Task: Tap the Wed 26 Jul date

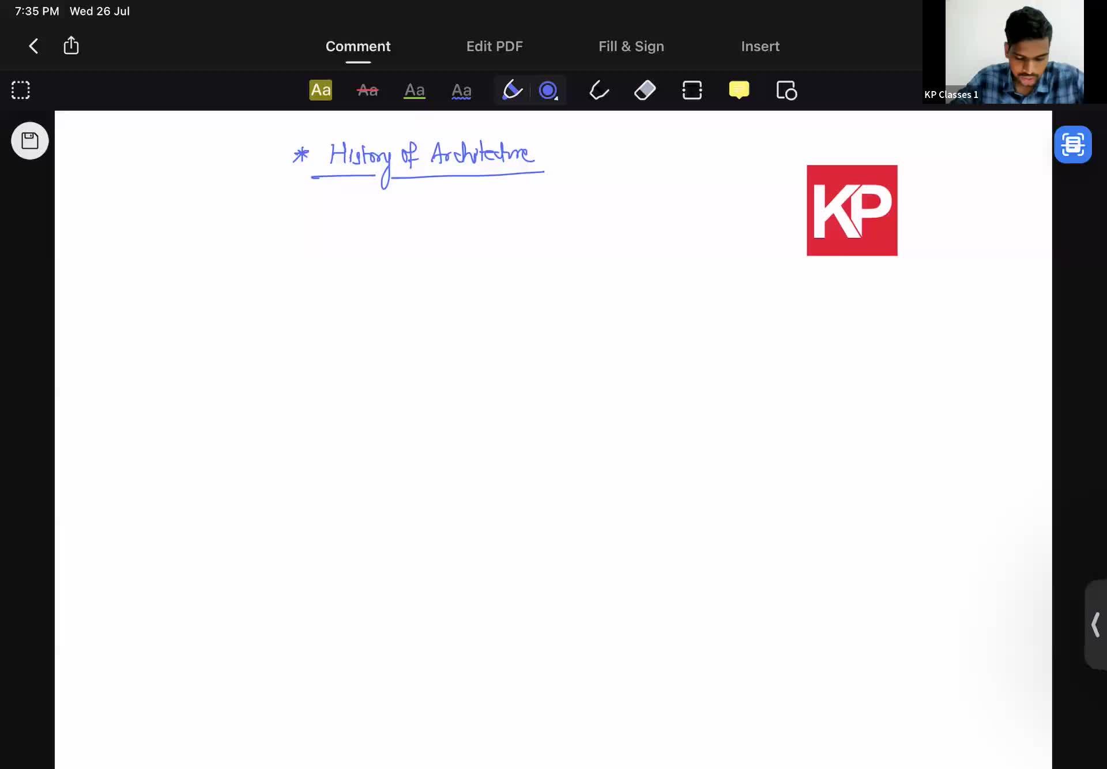Action: [100, 12]
